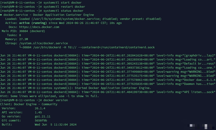Click the green docker.service status dot
216x130 pixels.
[1, 15]
